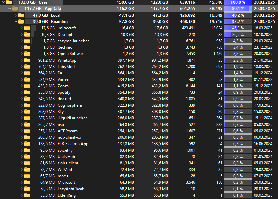Click the LabyMod folder icon
The image size is (278, 199).
coord(27,67)
